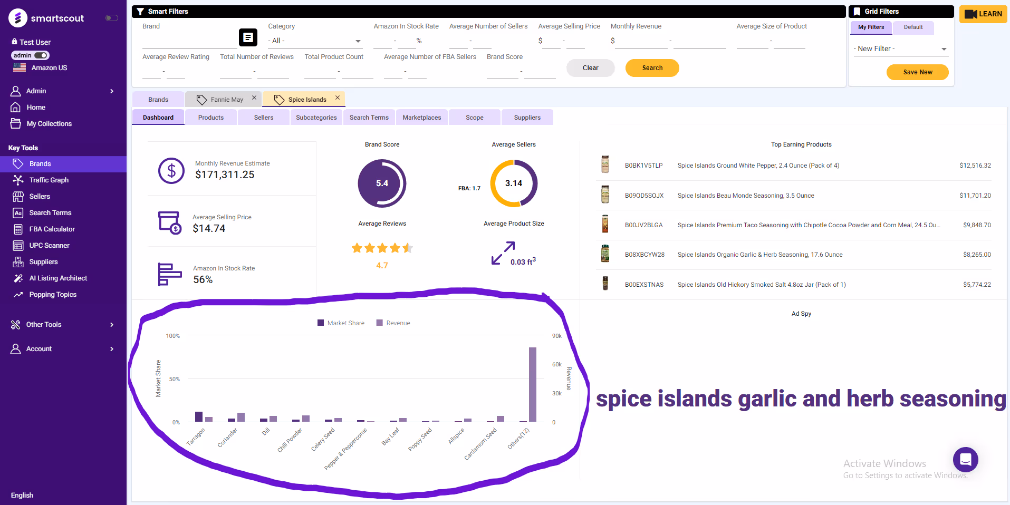1010x505 pixels.
Task: Open the Home icon in sidebar
Action: (x=16, y=107)
